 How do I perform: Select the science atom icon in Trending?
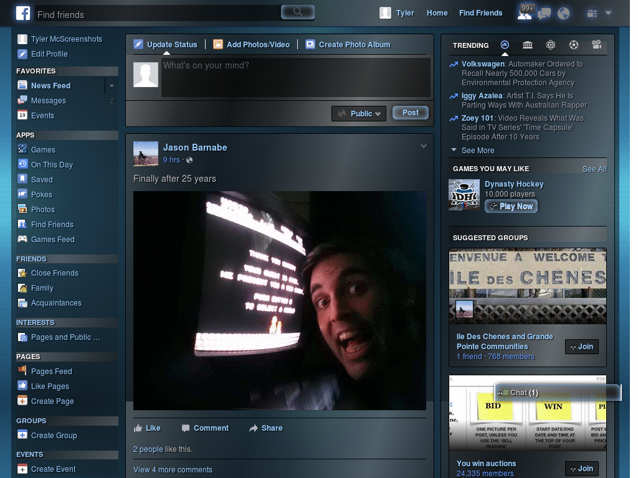[x=551, y=45]
